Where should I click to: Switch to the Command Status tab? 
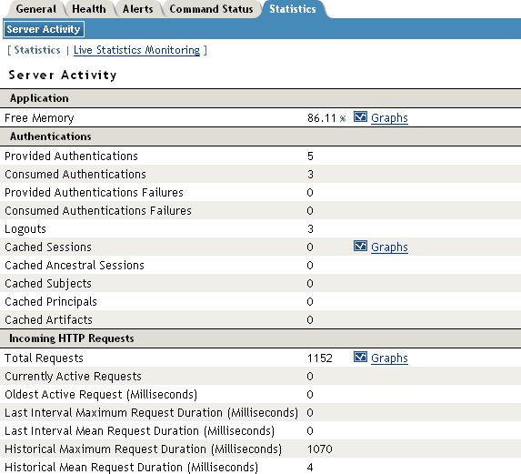point(211,9)
